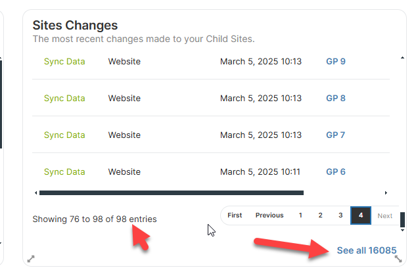Open the GP 9 site link
This screenshot has width=418, height=272.
coord(336,62)
